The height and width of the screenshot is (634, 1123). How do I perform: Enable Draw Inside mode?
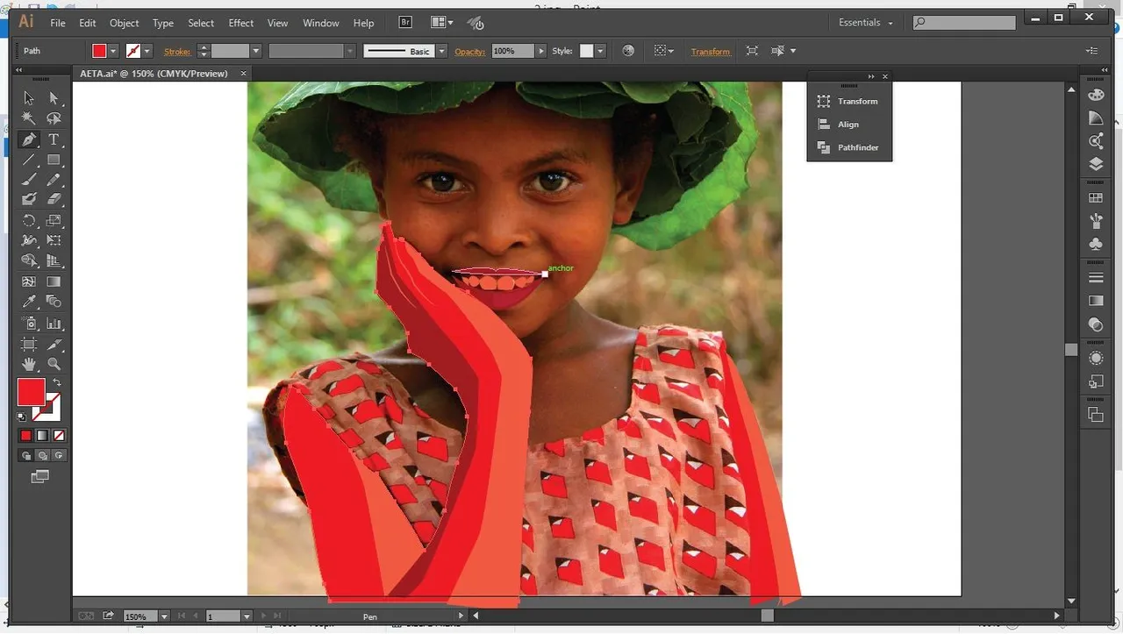point(59,455)
